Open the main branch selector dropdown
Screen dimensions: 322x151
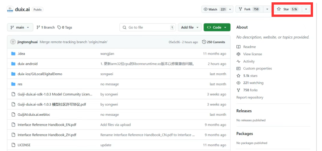pyautogui.click(x=20, y=27)
